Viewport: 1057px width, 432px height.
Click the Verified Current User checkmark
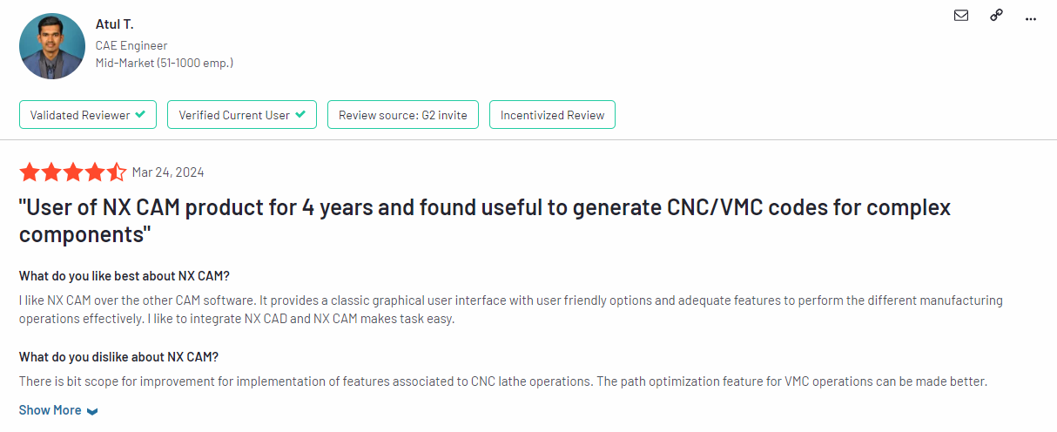[x=300, y=115]
